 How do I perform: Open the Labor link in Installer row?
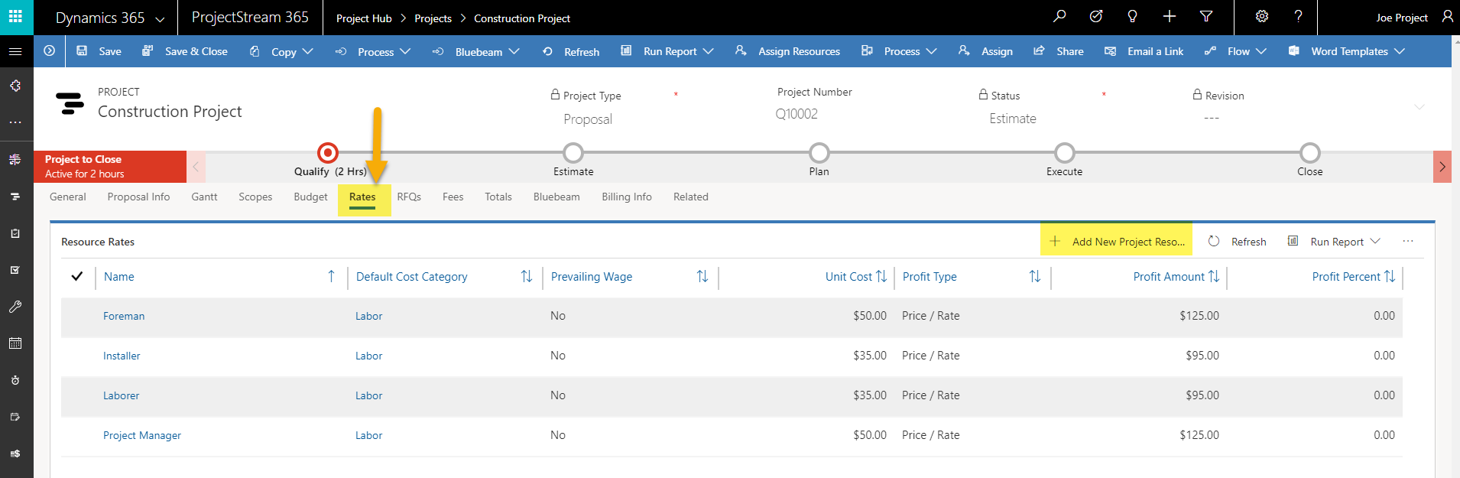pos(368,356)
